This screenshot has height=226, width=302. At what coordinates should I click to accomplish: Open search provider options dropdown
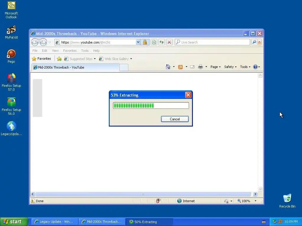tap(260, 42)
